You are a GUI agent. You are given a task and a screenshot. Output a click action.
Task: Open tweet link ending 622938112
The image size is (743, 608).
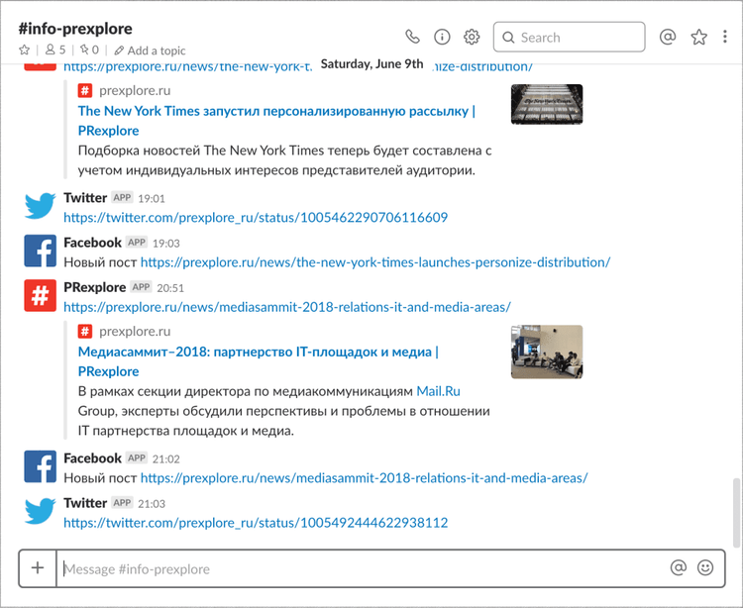pos(256,523)
